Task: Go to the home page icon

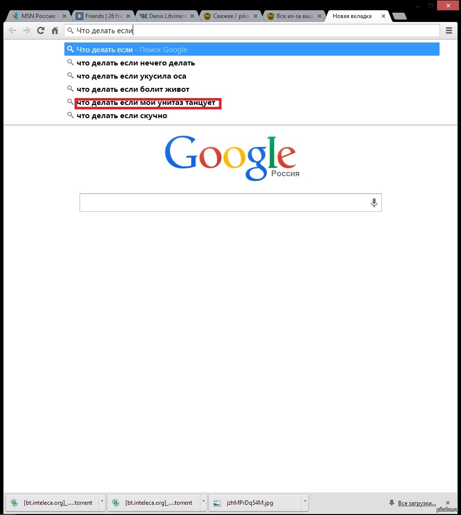Action: tap(55, 31)
